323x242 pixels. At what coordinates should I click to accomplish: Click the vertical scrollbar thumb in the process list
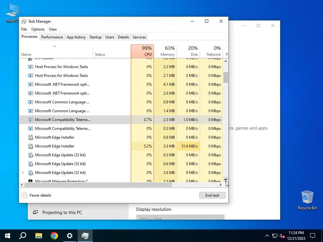pos(226,78)
